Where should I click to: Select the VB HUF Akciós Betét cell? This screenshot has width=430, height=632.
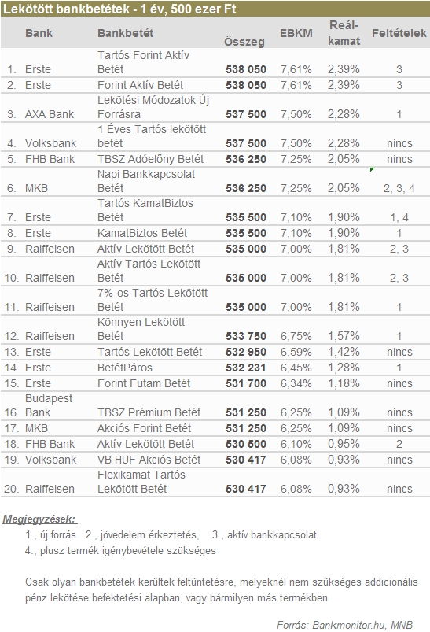pos(149,460)
